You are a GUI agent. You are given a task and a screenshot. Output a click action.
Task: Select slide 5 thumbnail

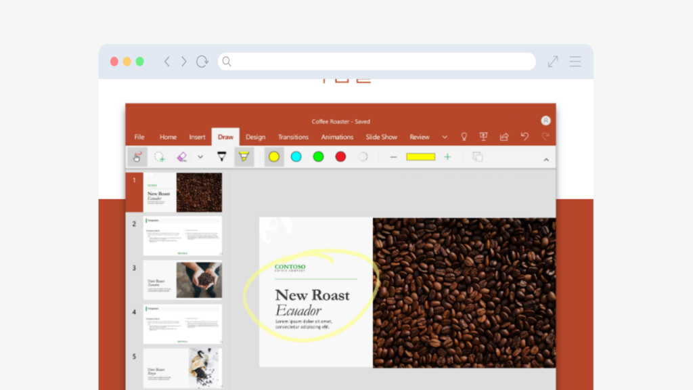click(x=183, y=368)
